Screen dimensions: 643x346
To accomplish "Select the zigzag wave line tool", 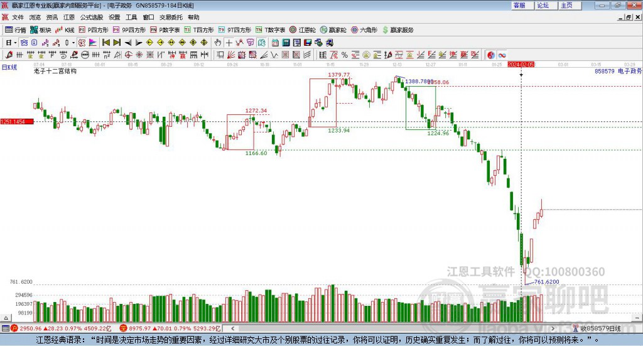I will point(274,55).
